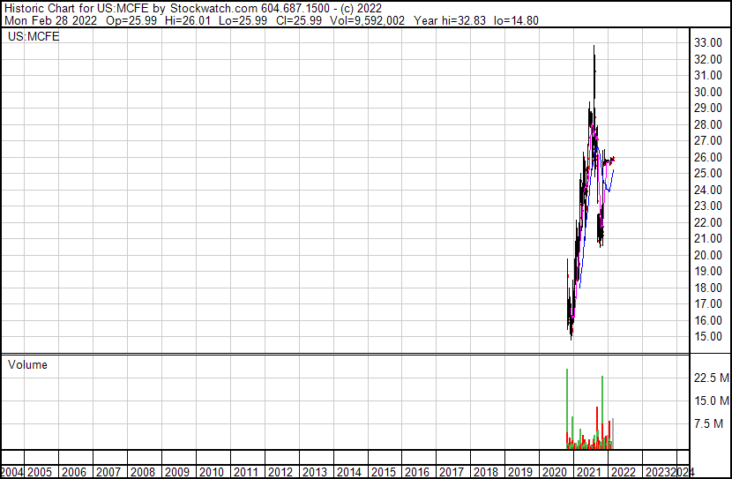Select the 2015 year marker on the x-axis
Screen dimensions: 732x479
(x=384, y=472)
